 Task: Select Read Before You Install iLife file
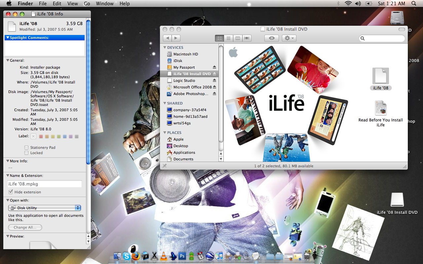[x=381, y=108]
